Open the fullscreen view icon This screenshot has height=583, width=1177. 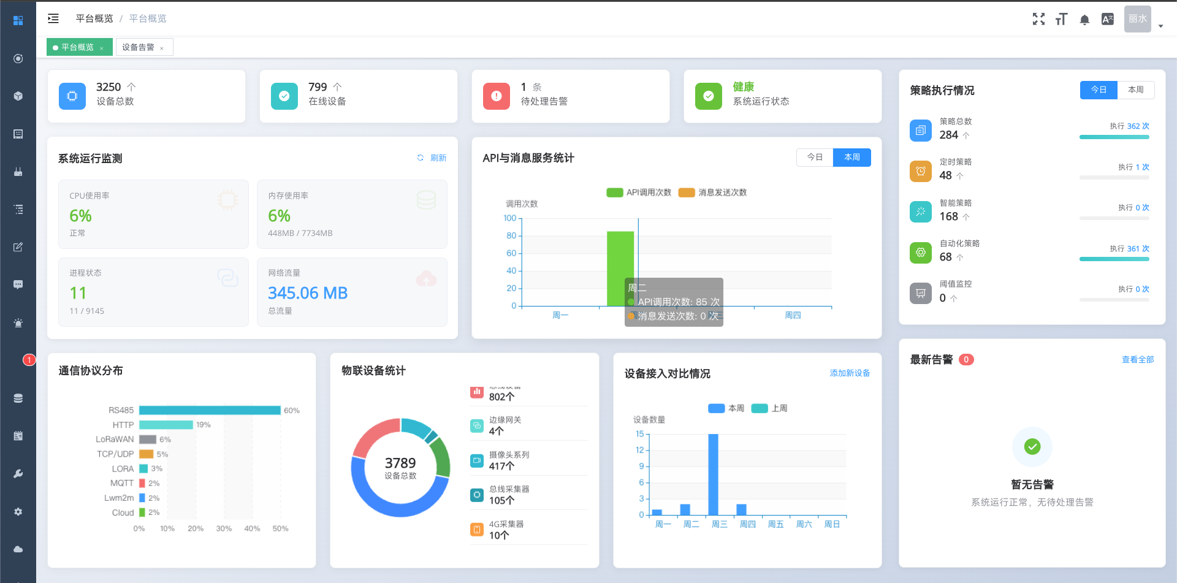1038,19
